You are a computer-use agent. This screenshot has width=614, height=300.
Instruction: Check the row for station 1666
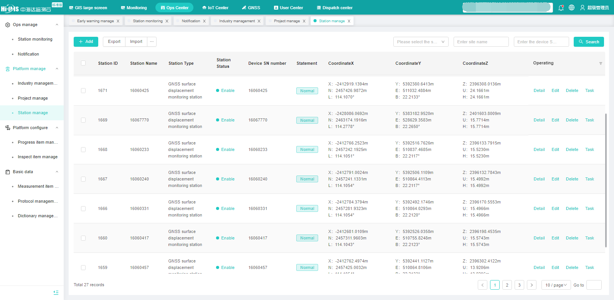pyautogui.click(x=83, y=209)
